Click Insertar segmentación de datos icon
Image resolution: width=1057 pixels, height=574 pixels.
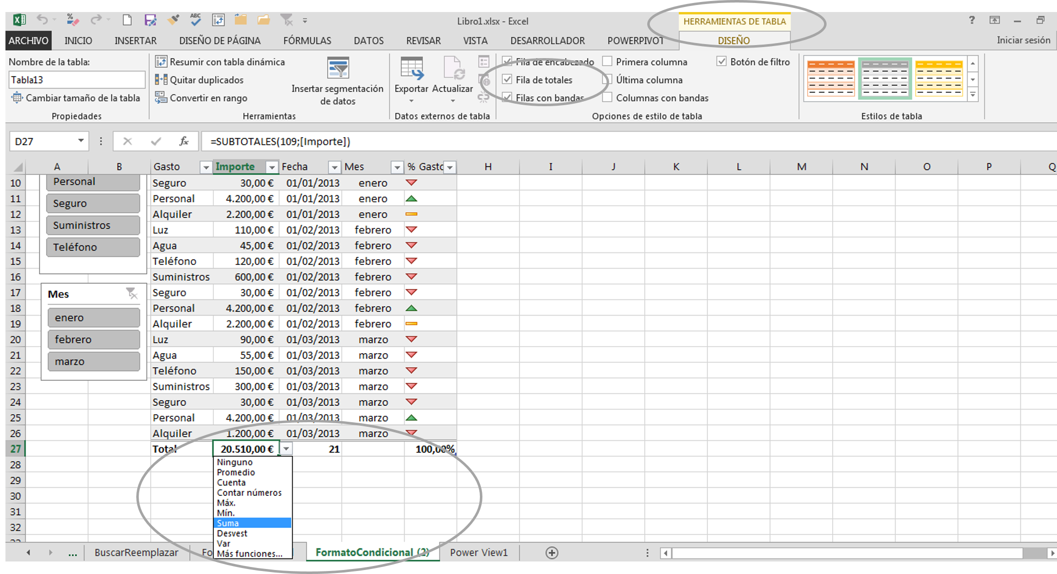pos(338,68)
